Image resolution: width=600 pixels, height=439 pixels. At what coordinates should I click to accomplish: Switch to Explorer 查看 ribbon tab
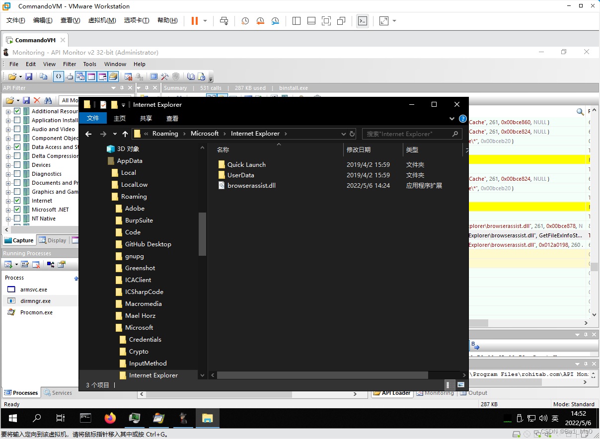172,118
